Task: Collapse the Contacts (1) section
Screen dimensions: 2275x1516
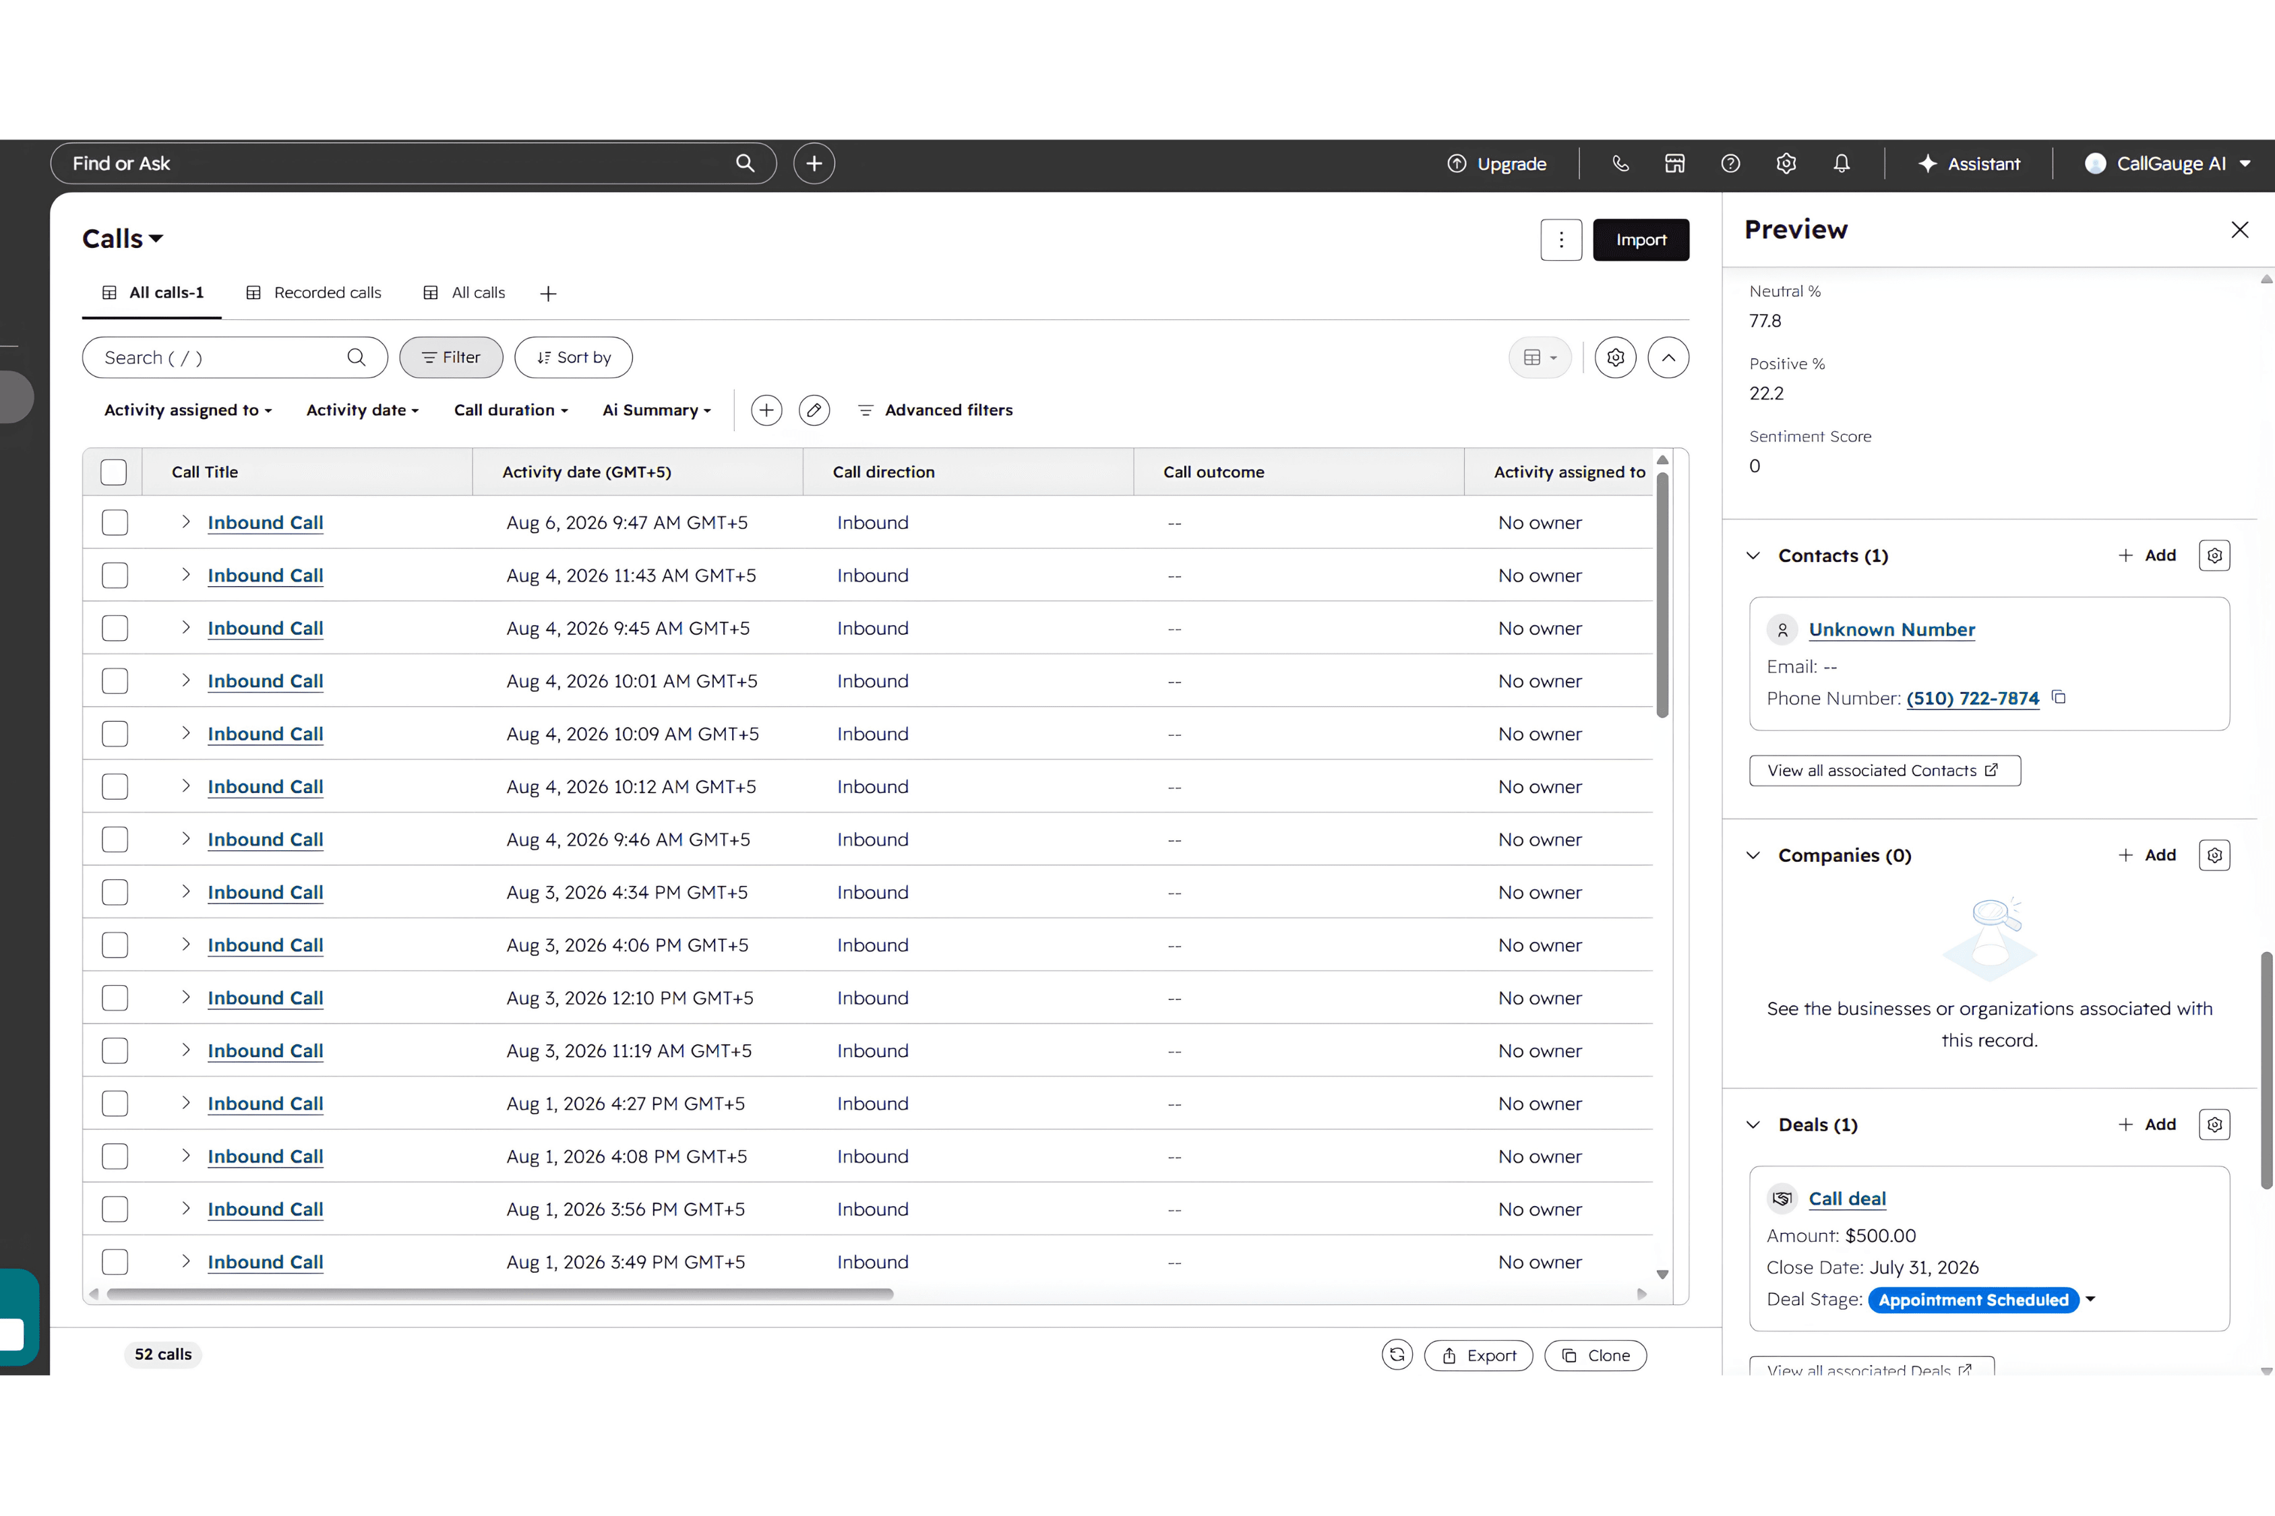Action: pos(1753,556)
